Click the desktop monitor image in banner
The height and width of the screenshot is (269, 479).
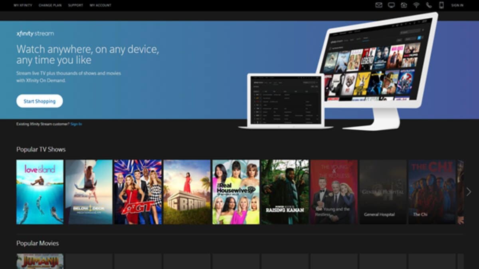[378, 71]
